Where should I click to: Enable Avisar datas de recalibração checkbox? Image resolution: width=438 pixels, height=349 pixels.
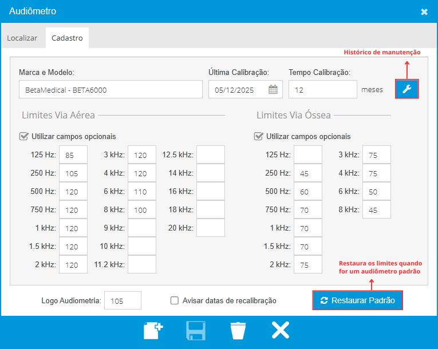pyautogui.click(x=175, y=300)
